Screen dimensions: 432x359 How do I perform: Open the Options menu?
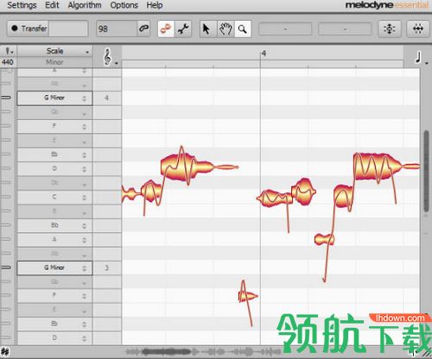[x=124, y=5]
